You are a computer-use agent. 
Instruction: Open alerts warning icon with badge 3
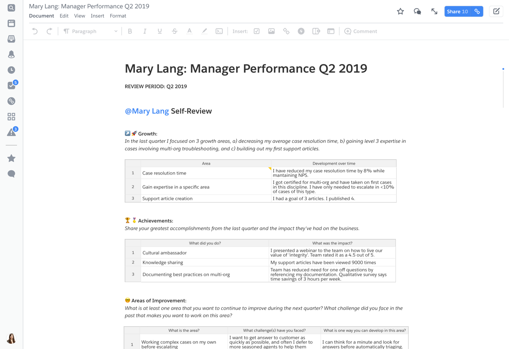coord(11,132)
